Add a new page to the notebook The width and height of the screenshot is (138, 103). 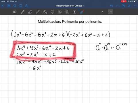point(123,6)
